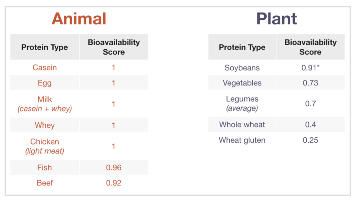
Task: Select the 0.96 score for Fish
Action: [114, 167]
